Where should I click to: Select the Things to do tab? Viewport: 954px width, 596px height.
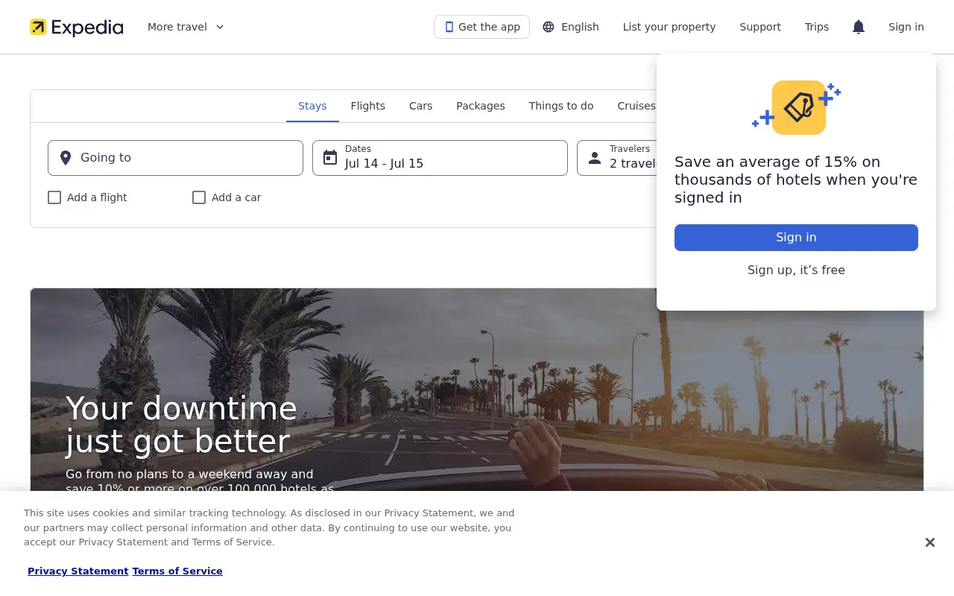coord(561,106)
